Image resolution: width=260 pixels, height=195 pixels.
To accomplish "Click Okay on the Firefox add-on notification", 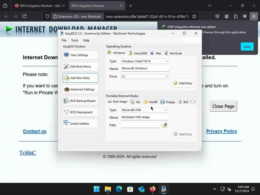I will (x=247, y=47).
